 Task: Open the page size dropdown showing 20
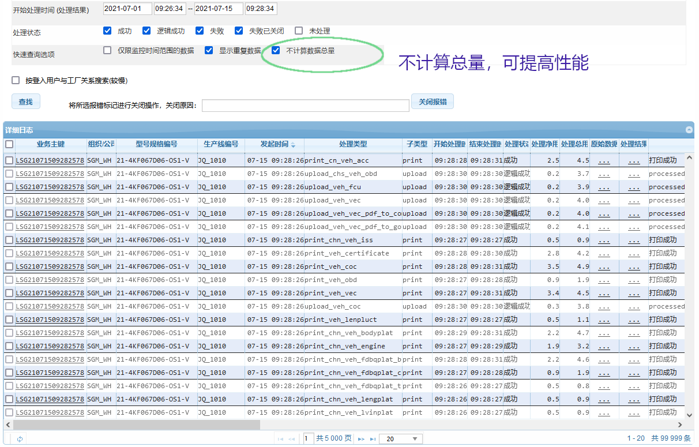[x=401, y=439]
